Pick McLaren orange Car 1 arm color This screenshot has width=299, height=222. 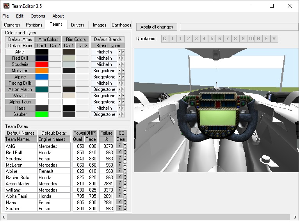click(42, 71)
